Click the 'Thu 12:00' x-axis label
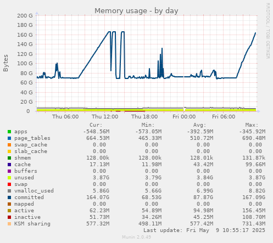The height and width of the screenshot is (243, 273). 105,117
